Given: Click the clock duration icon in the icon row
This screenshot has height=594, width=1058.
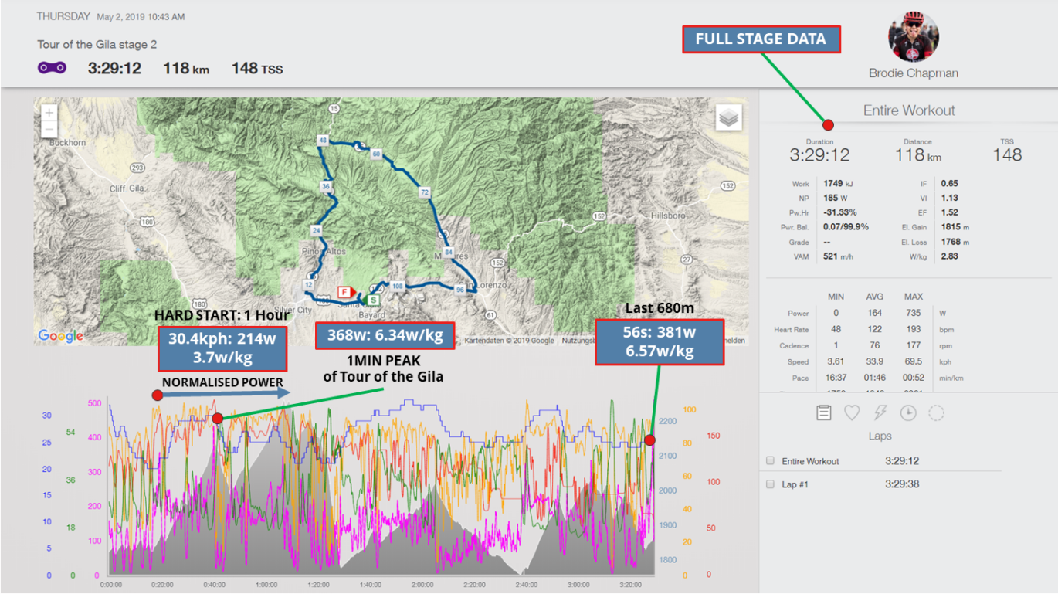Looking at the screenshot, I should point(908,412).
